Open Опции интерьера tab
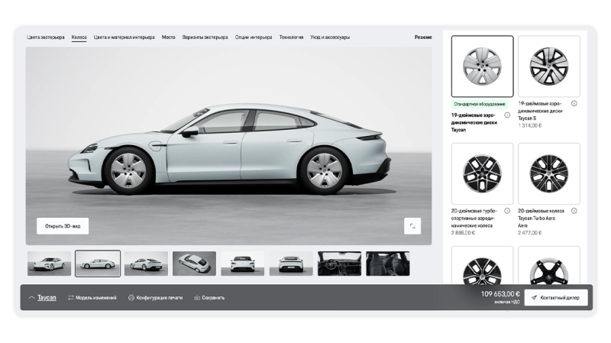The height and width of the screenshot is (343, 611). [254, 37]
